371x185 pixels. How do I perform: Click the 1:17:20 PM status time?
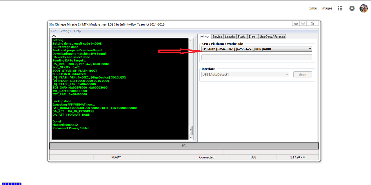click(298, 157)
